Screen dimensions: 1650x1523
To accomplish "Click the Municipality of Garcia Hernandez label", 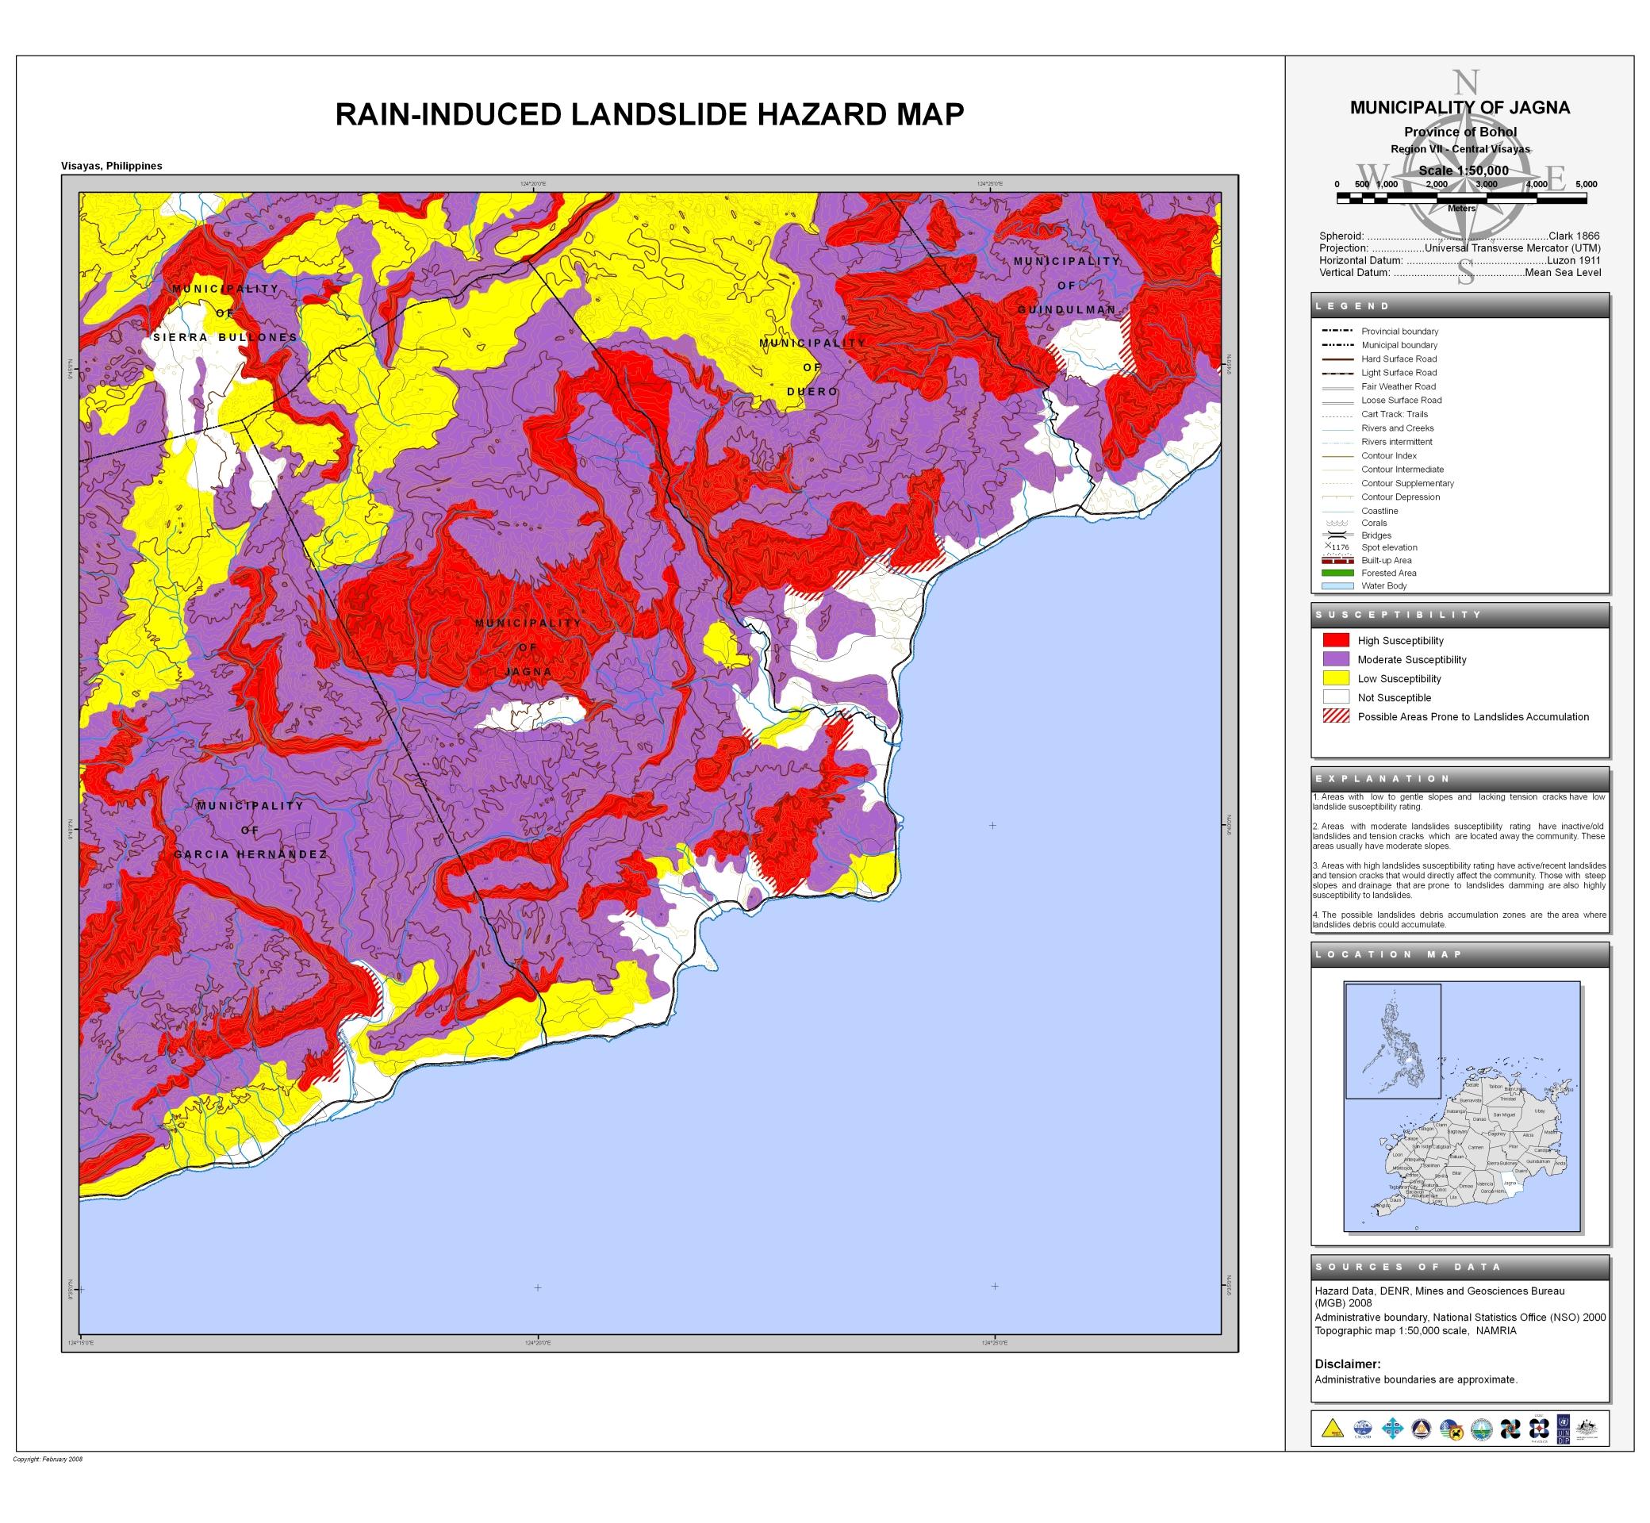I will pos(250,830).
